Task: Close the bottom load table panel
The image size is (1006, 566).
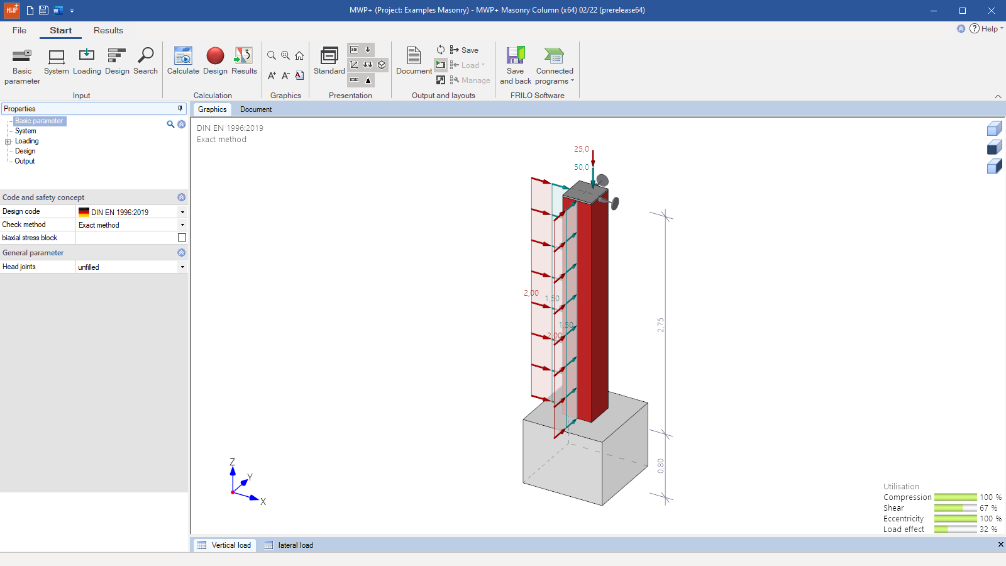Action: click(1000, 545)
